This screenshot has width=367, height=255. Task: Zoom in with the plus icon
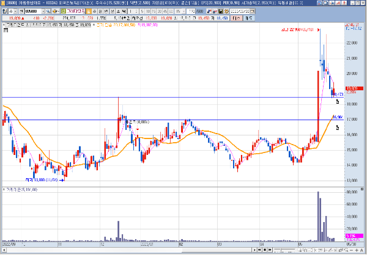357,250
